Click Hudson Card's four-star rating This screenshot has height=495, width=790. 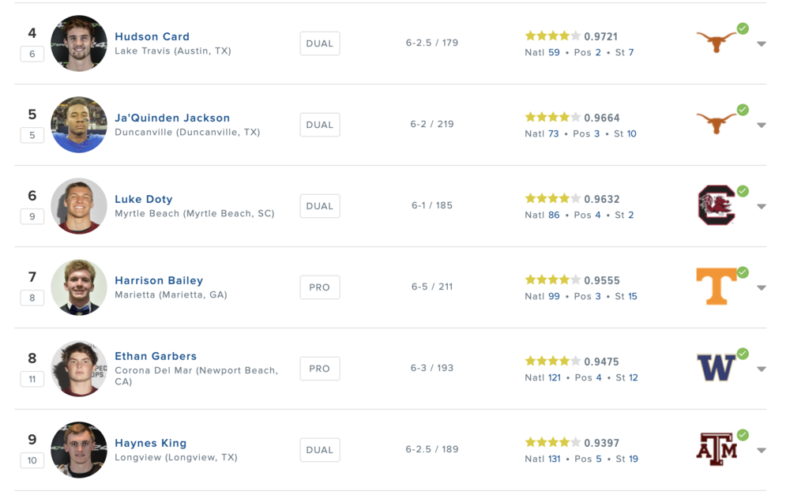552,36
